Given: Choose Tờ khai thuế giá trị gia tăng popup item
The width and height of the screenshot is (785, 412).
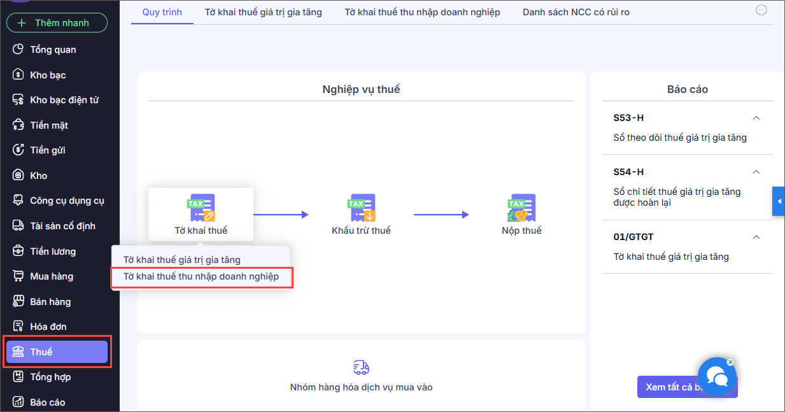Looking at the screenshot, I should point(182,260).
